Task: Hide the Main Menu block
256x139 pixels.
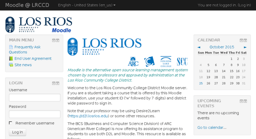Action: coord(54,40)
